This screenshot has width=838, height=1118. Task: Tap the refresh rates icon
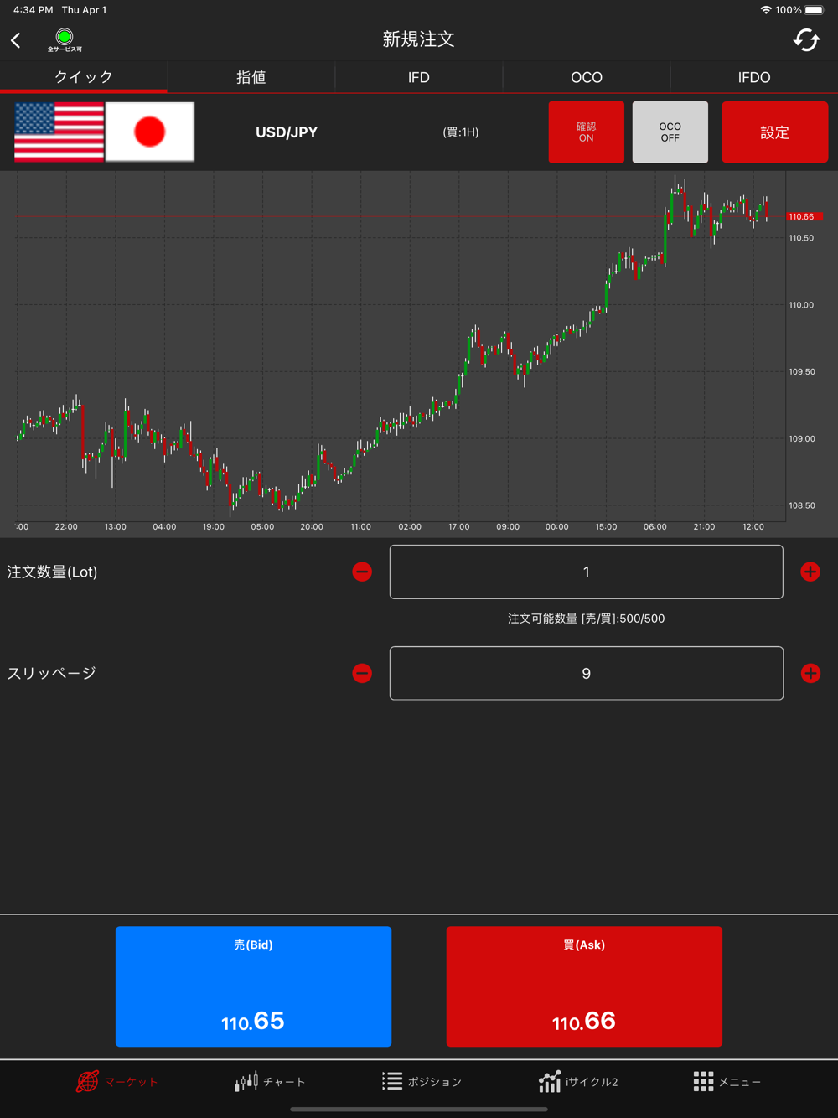pos(806,39)
